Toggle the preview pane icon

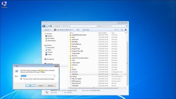click(x=122, y=30)
